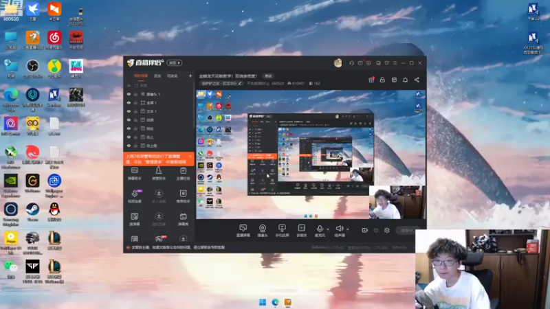The height and width of the screenshot is (309, 550).
Task: Click the stream title text above preview
Action: coord(228,76)
